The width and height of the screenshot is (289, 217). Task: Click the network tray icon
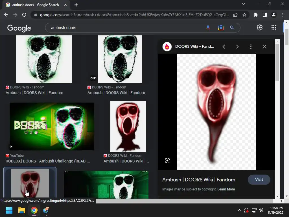coord(254,210)
